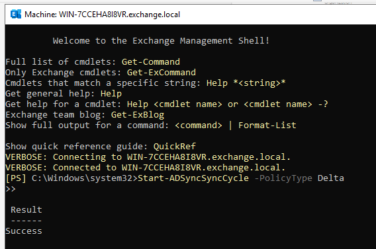
Task: Click the Exchange Management Shell title bar icon
Action: 16,14
